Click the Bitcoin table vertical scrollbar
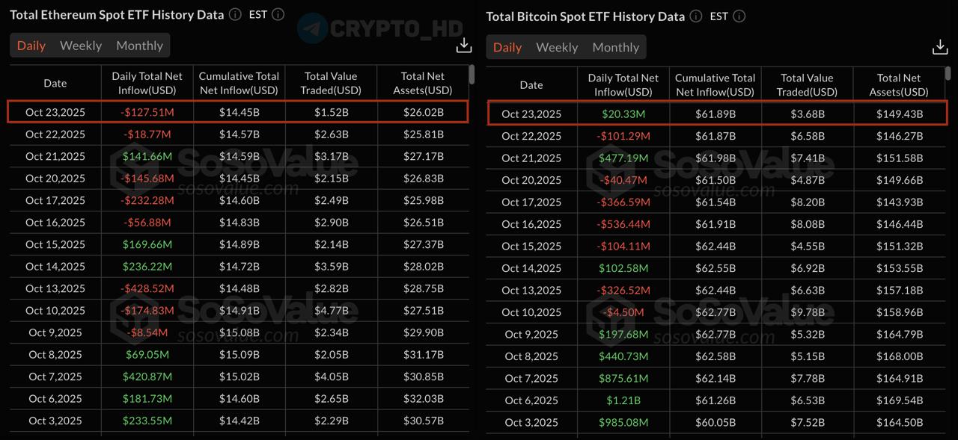Image resolution: width=958 pixels, height=440 pixels. (948, 76)
